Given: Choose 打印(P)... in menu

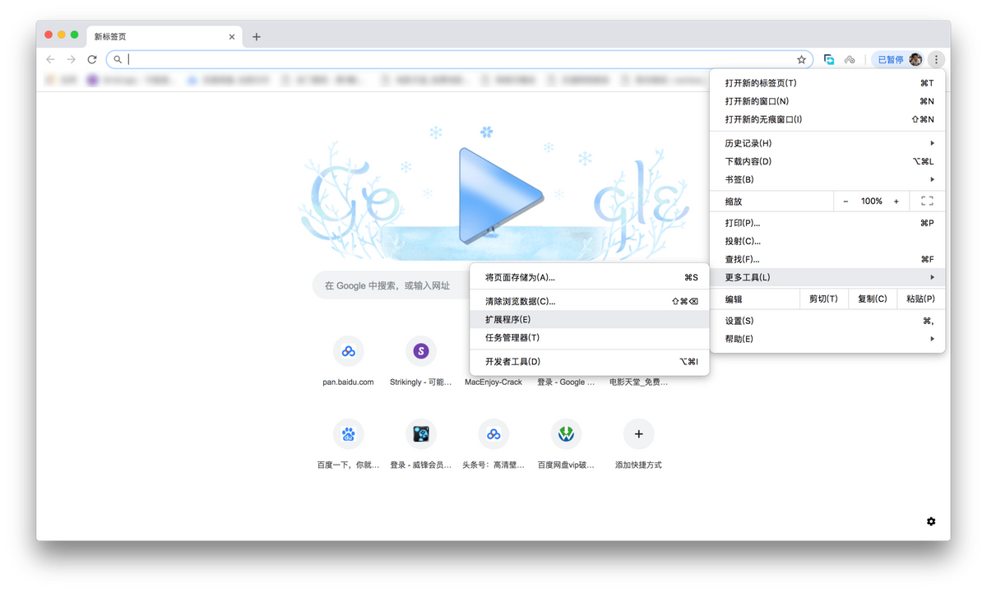Looking at the screenshot, I should tap(827, 223).
